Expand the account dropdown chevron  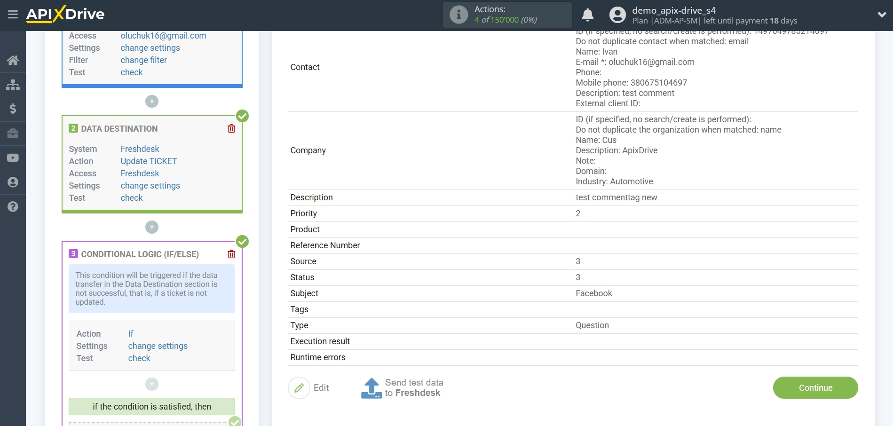[882, 15]
